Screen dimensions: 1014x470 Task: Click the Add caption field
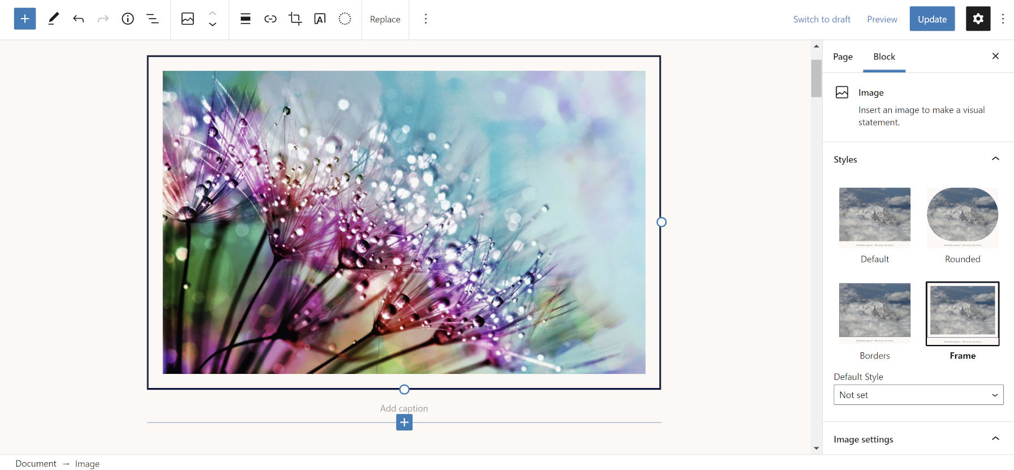(404, 408)
